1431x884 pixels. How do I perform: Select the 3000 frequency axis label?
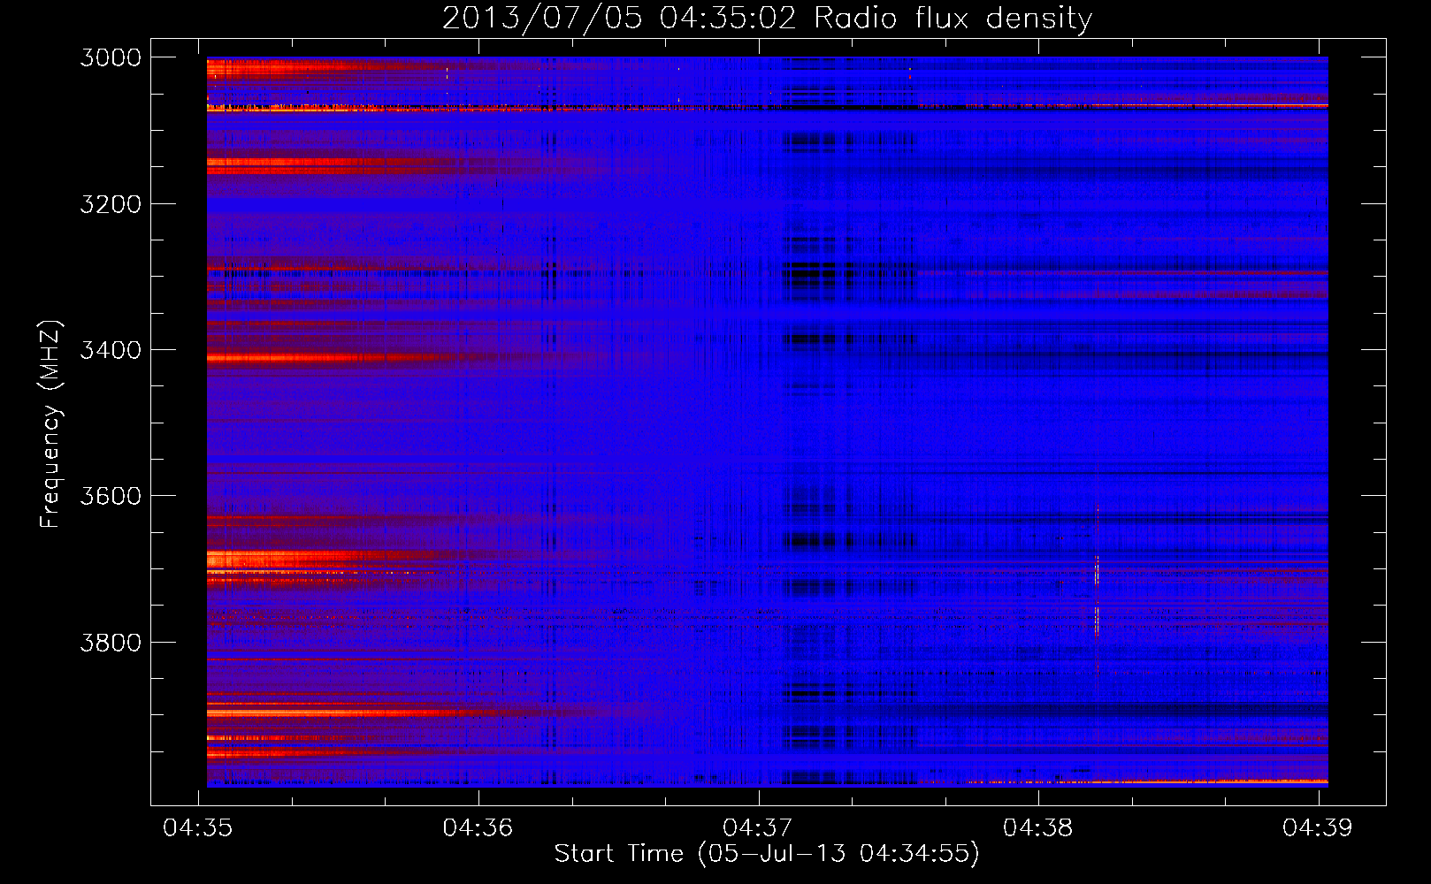point(111,57)
